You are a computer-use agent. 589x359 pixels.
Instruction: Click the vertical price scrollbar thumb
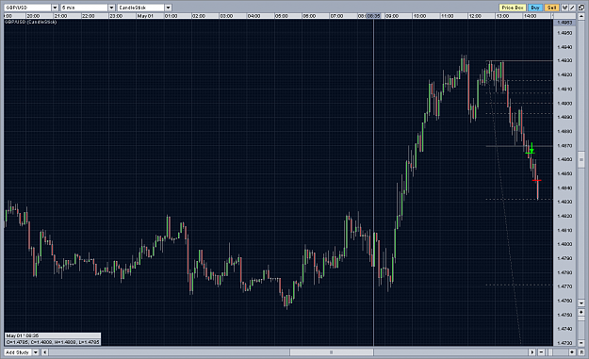[x=581, y=159]
